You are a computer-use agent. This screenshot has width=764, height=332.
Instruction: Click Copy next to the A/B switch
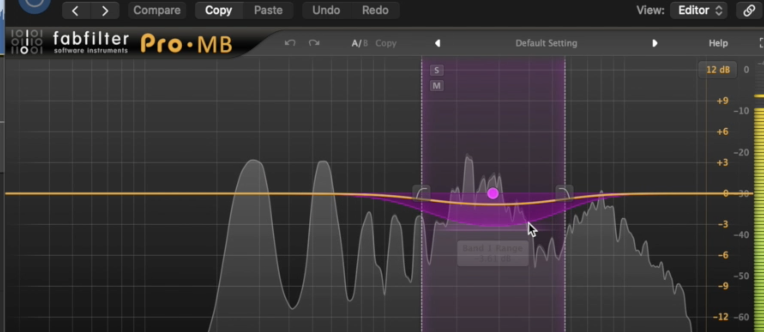click(386, 43)
